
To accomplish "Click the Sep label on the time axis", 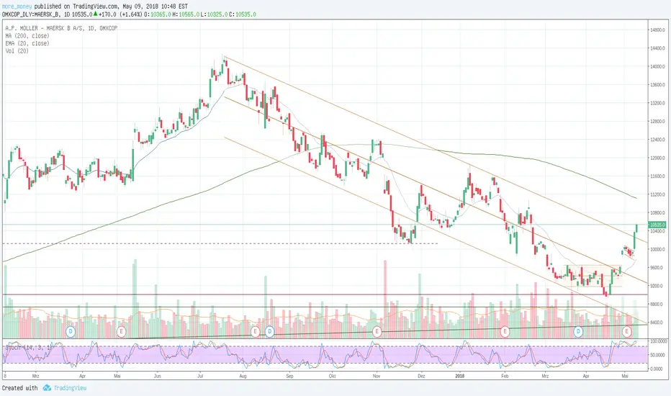I will pyautogui.click(x=289, y=377).
